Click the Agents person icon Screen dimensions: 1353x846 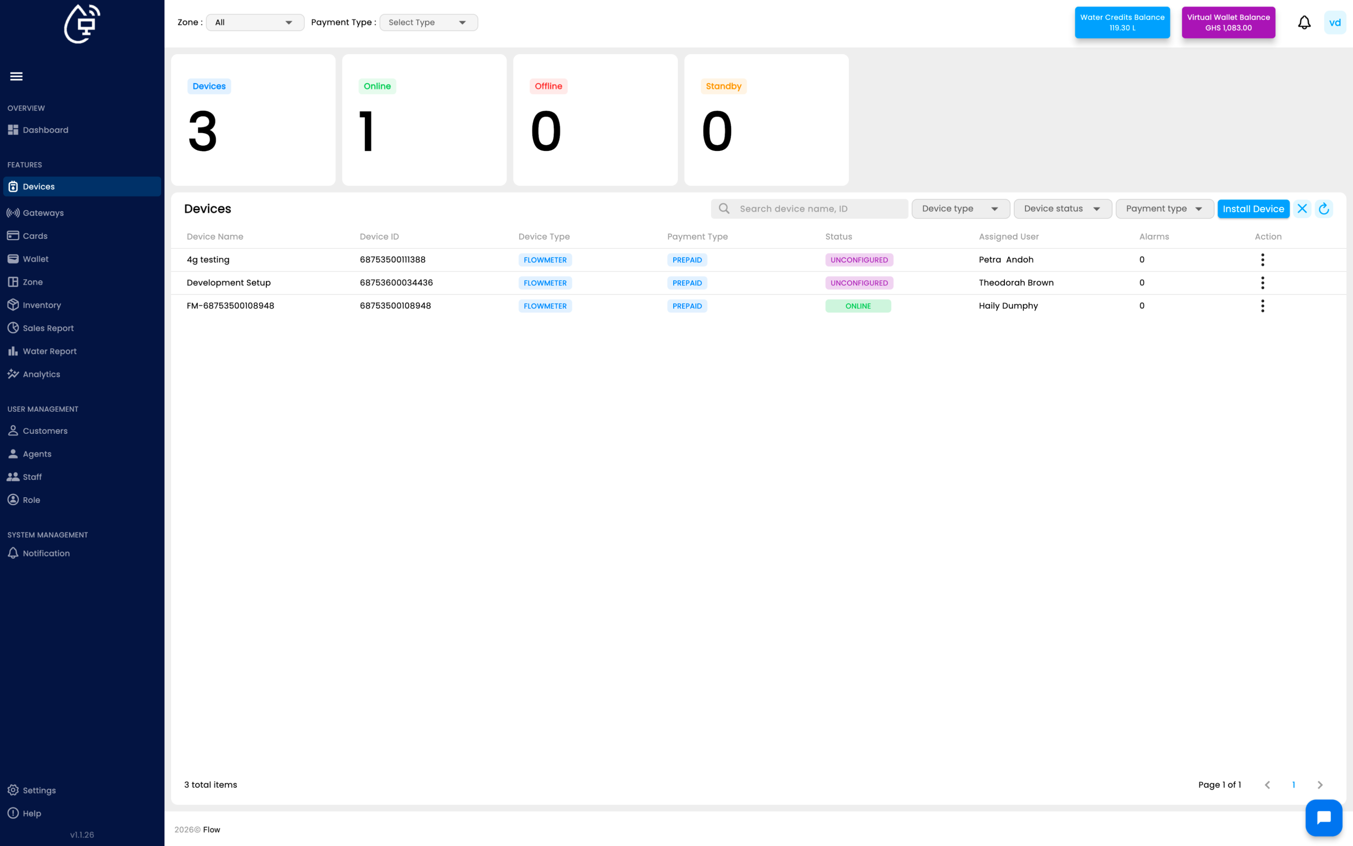[13, 454]
